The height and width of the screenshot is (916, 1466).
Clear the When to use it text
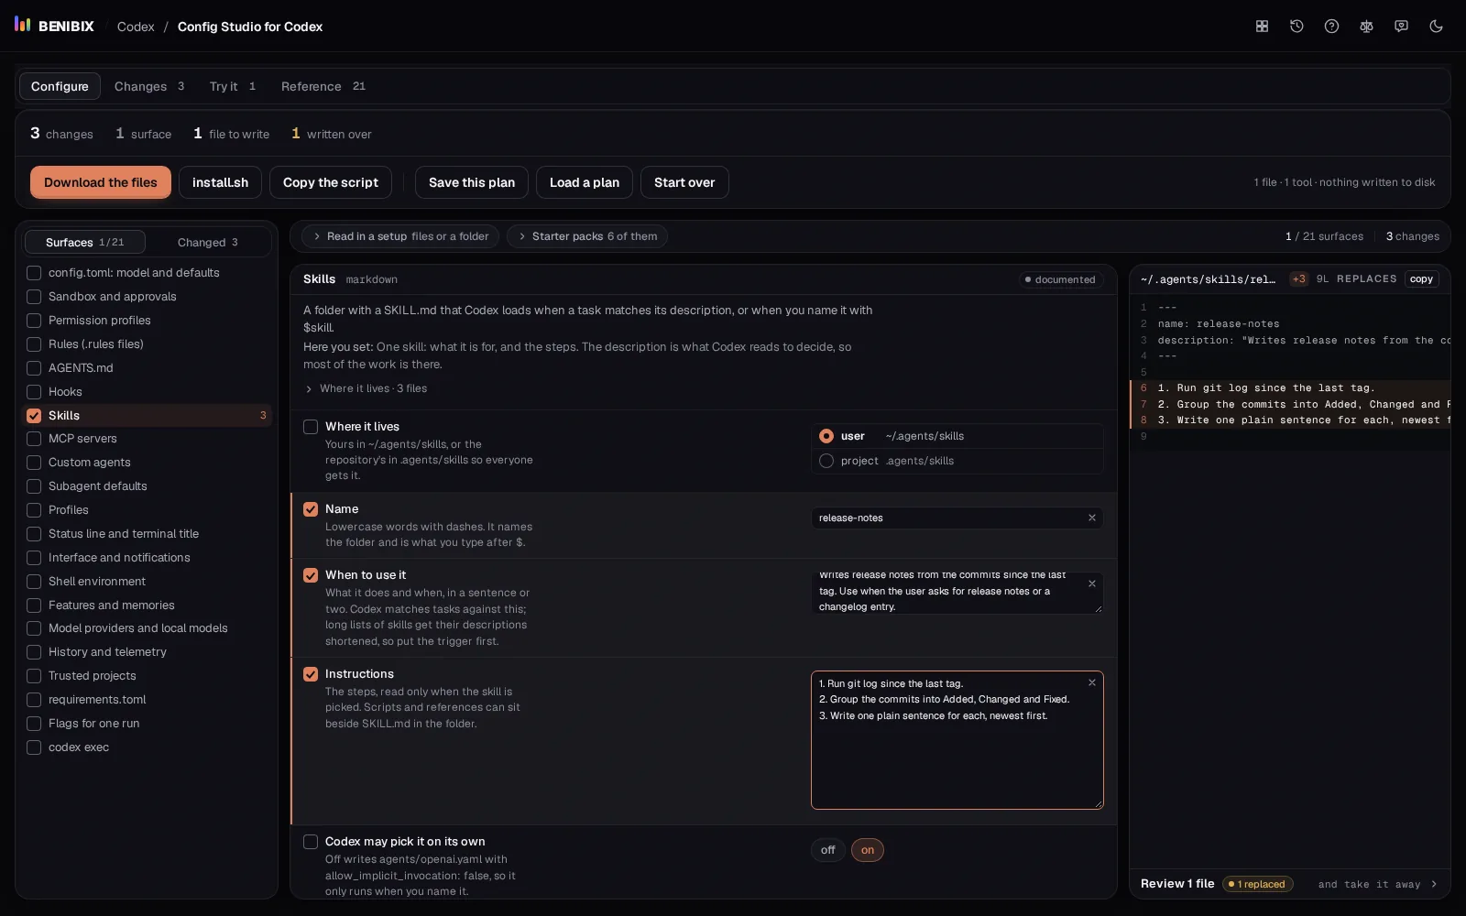1092,583
